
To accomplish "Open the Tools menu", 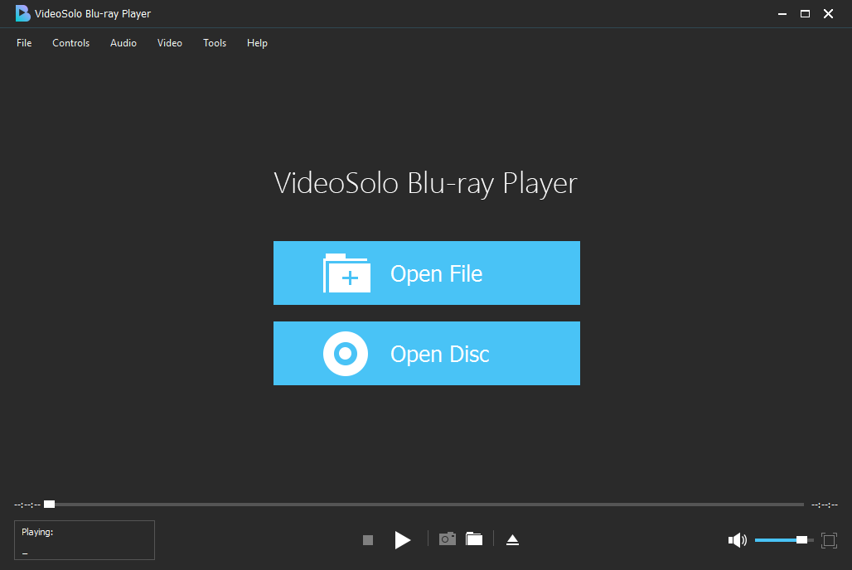I will (215, 43).
